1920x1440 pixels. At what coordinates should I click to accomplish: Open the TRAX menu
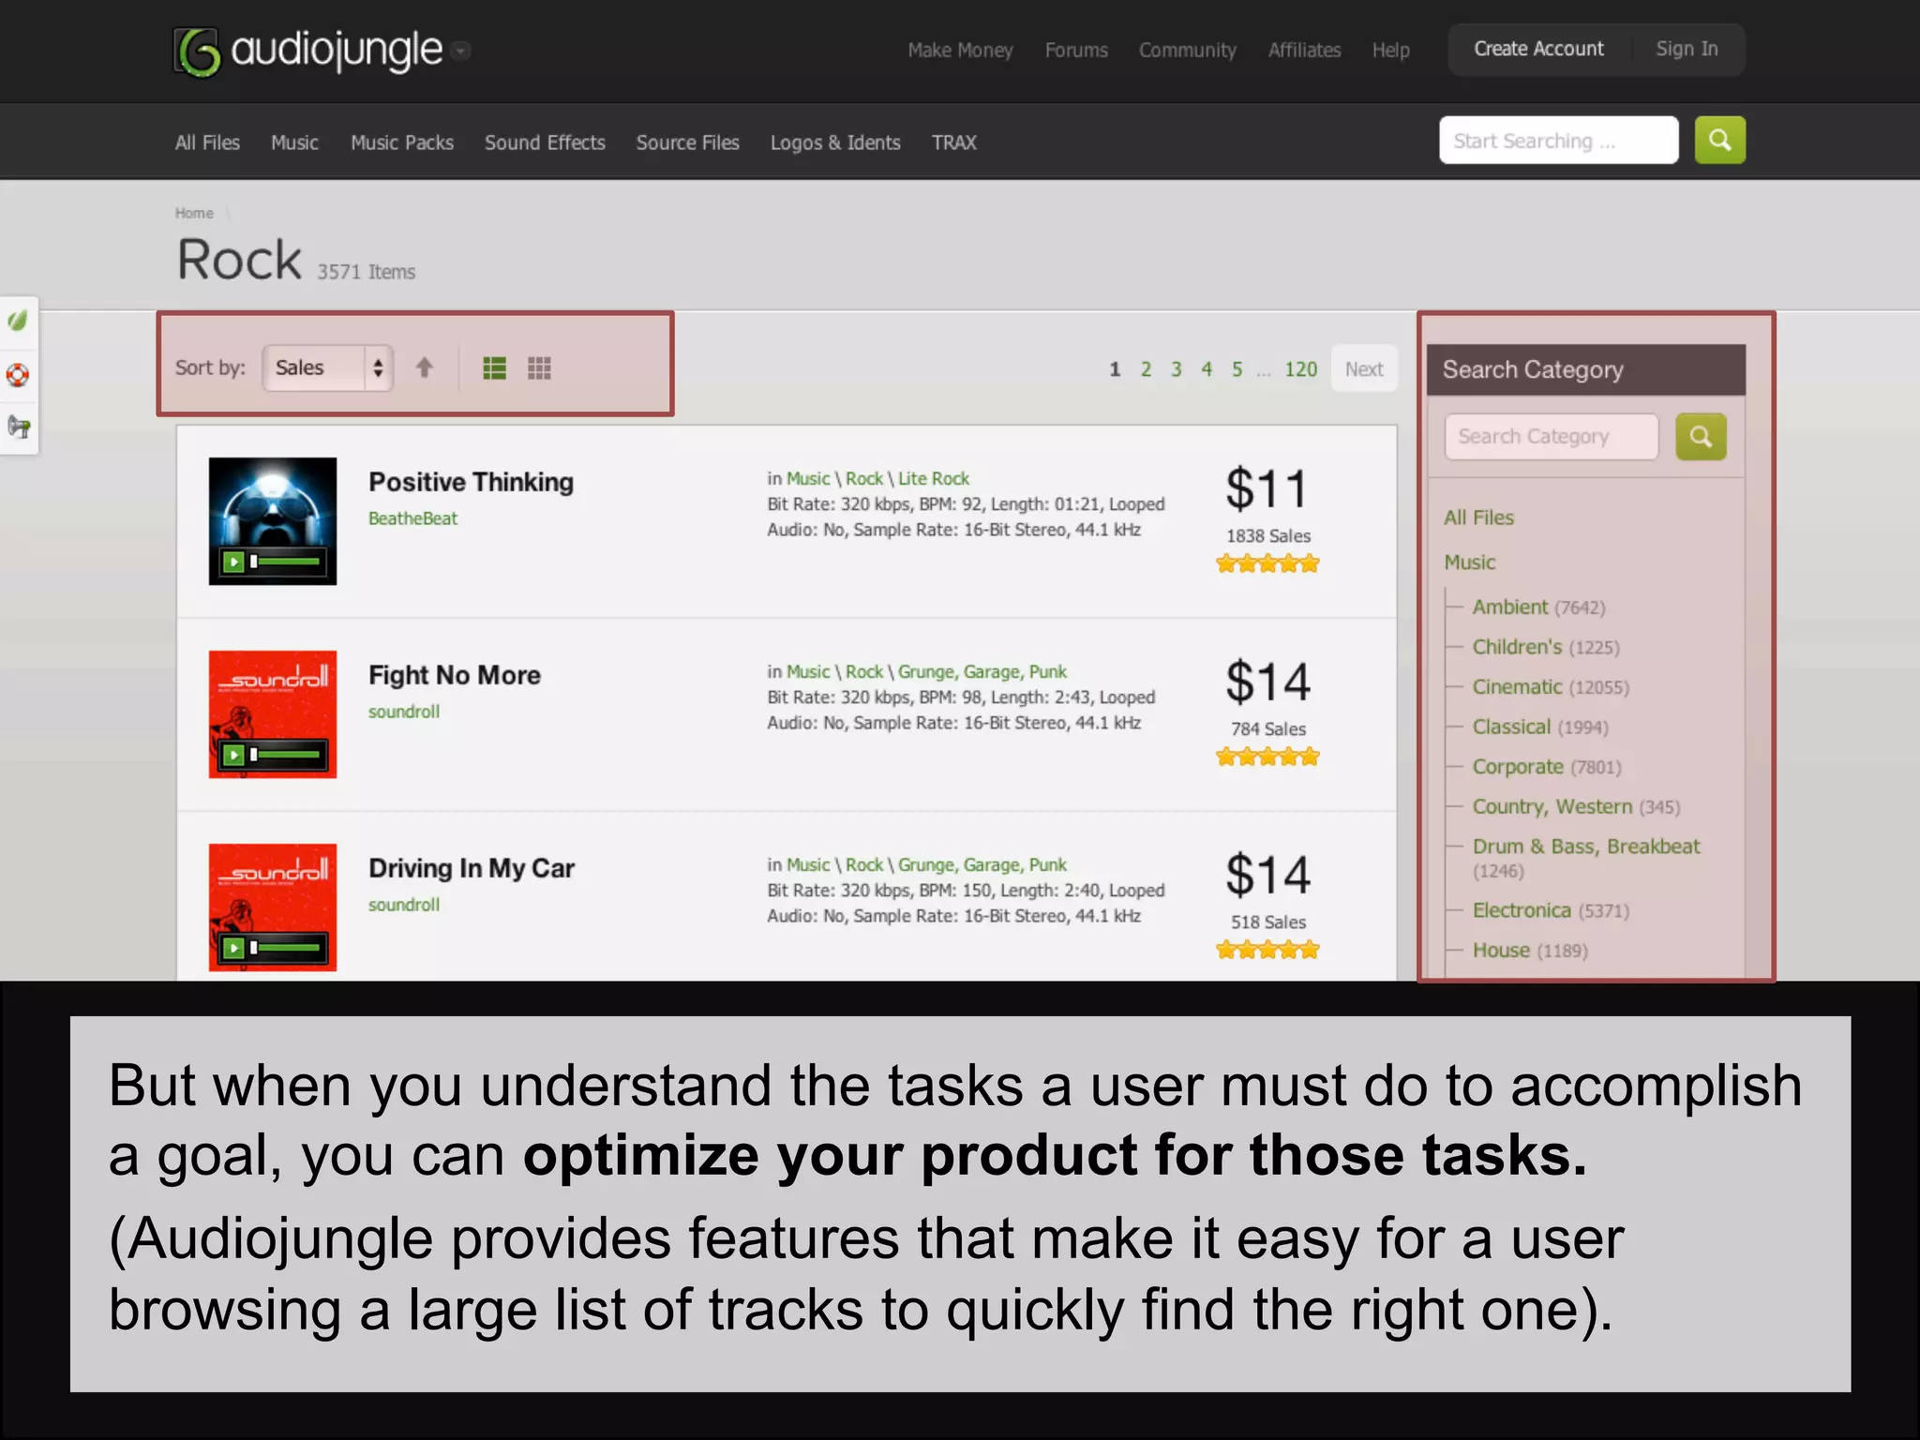(x=953, y=142)
